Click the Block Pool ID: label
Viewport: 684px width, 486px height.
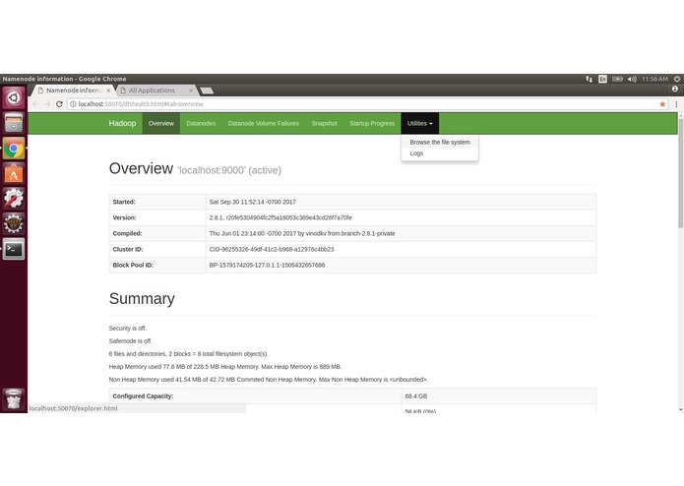click(133, 265)
